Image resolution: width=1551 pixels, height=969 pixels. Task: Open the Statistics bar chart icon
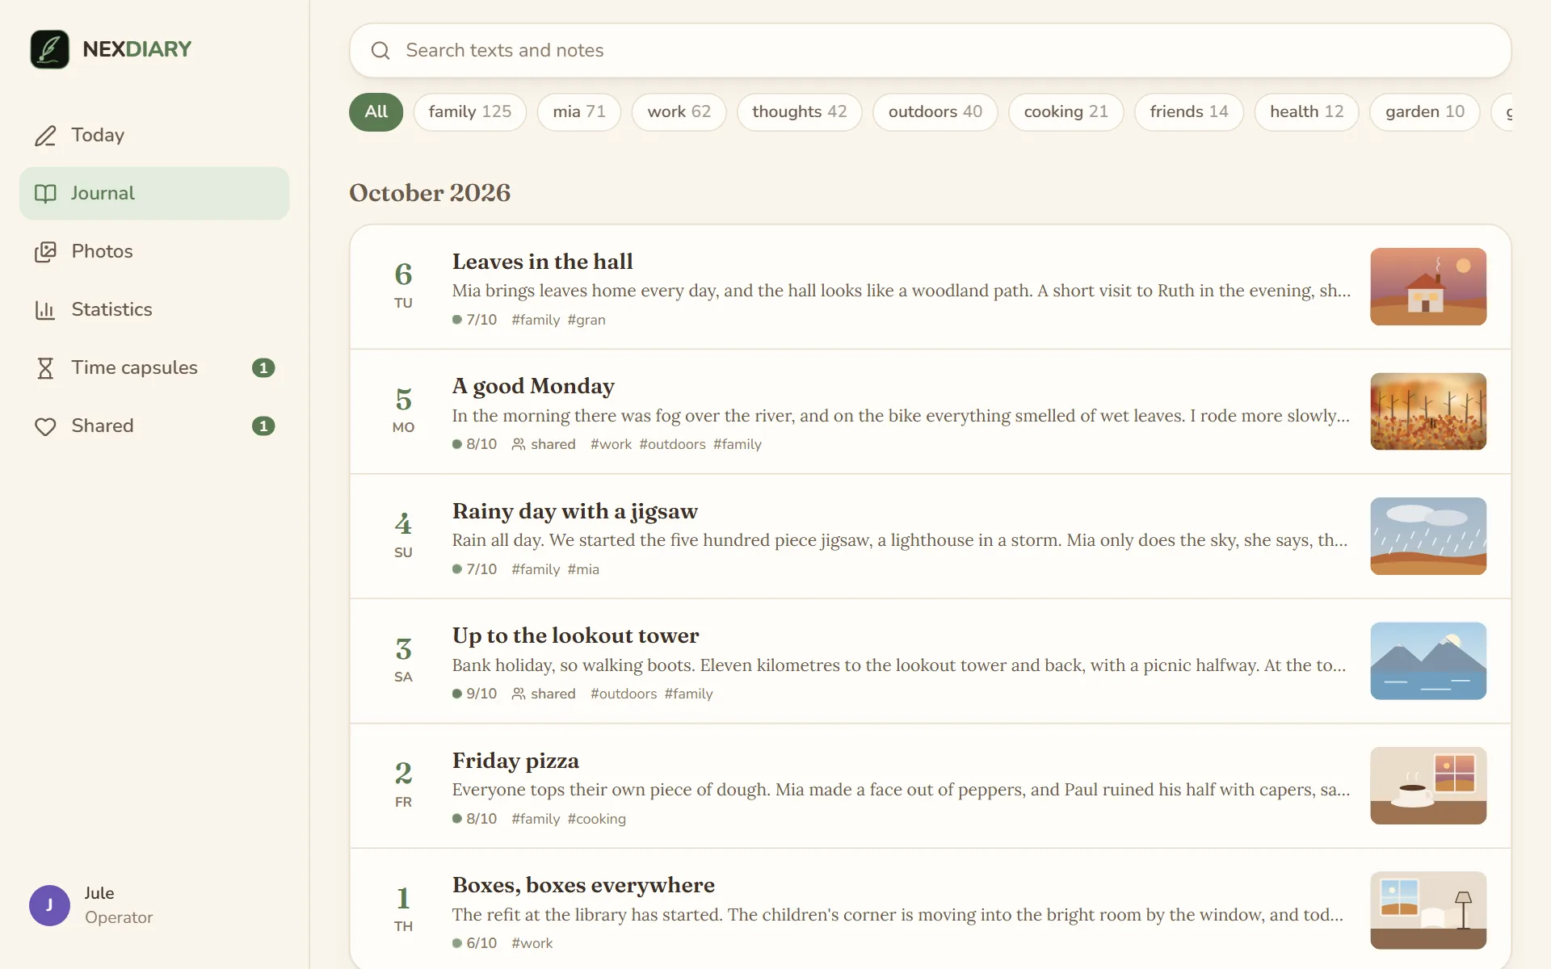[45, 310]
